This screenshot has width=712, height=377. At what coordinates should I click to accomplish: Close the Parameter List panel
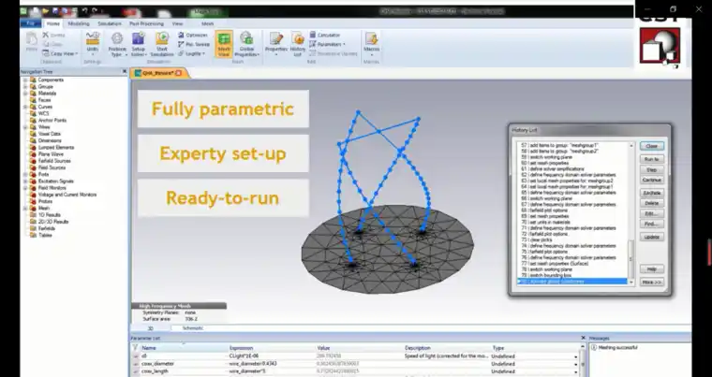pos(584,338)
